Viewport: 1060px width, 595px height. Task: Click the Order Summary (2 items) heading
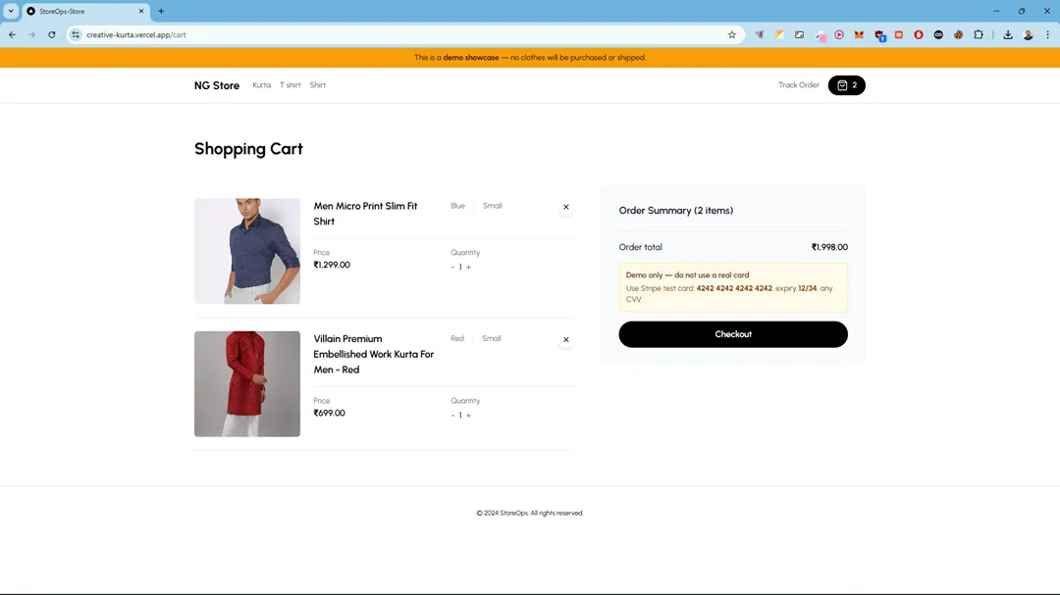676,211
